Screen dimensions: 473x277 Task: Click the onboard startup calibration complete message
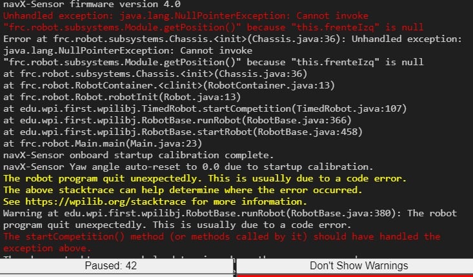tap(139, 155)
